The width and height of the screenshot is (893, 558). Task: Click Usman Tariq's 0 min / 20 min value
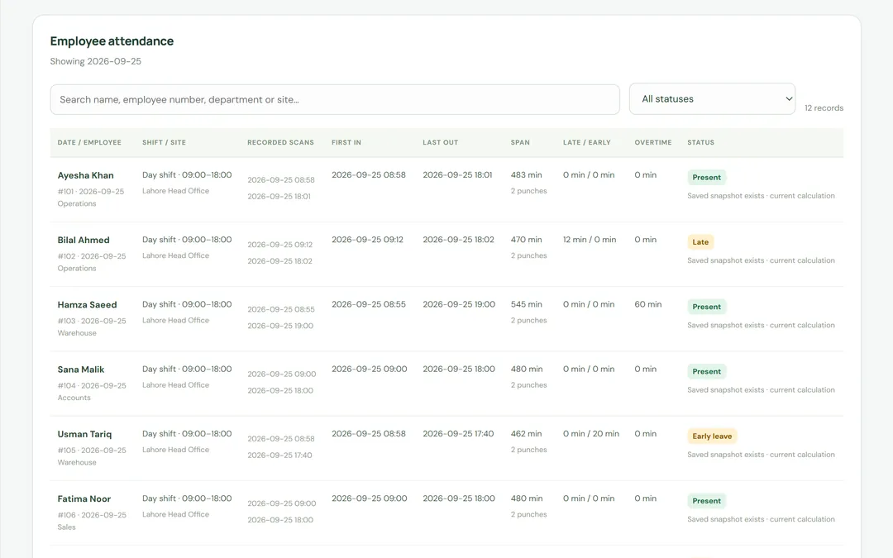coord(591,434)
